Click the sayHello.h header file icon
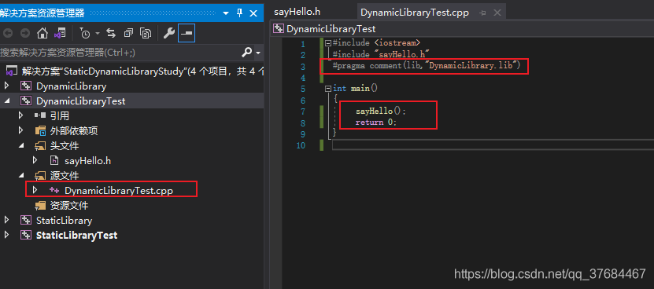Viewport: 654px width, 289px height. coord(54,160)
